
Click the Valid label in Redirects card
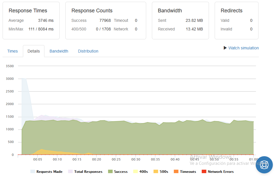225,20
